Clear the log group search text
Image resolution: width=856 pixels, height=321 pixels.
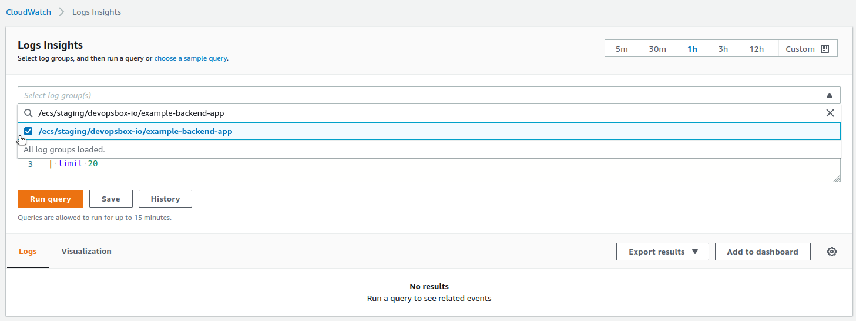click(x=830, y=113)
